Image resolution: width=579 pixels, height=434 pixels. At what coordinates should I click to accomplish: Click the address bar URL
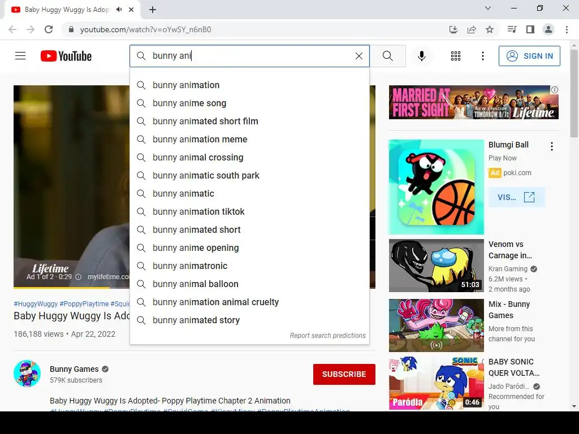click(x=145, y=29)
